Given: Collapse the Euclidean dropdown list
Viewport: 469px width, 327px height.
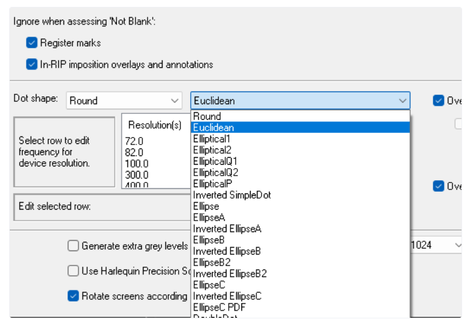Looking at the screenshot, I should pyautogui.click(x=402, y=101).
